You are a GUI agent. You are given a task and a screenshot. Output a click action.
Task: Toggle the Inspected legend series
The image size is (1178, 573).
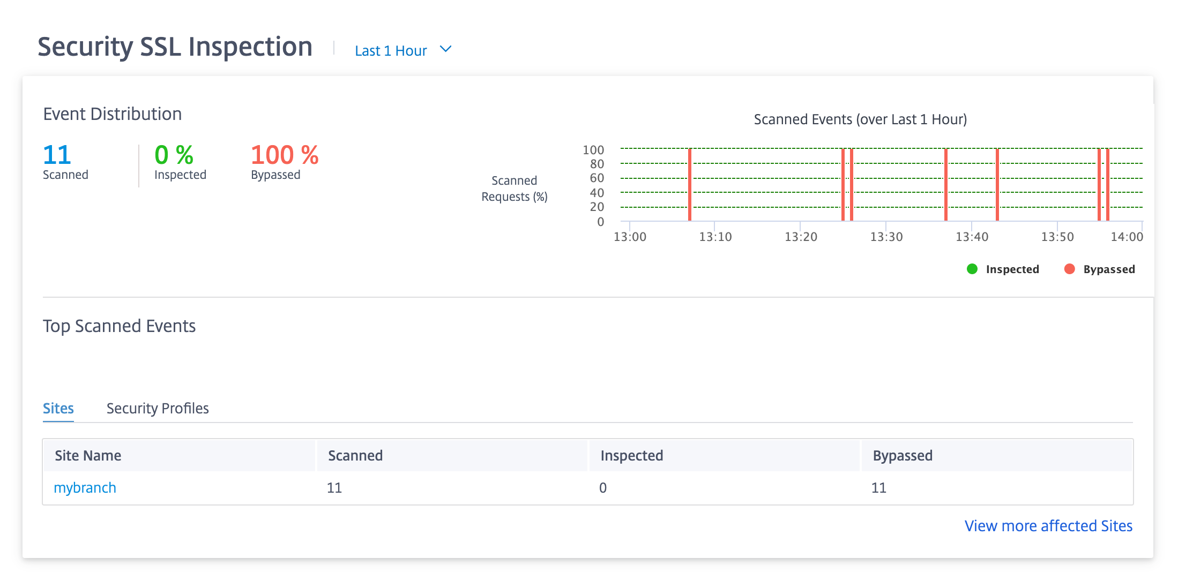(x=1003, y=269)
